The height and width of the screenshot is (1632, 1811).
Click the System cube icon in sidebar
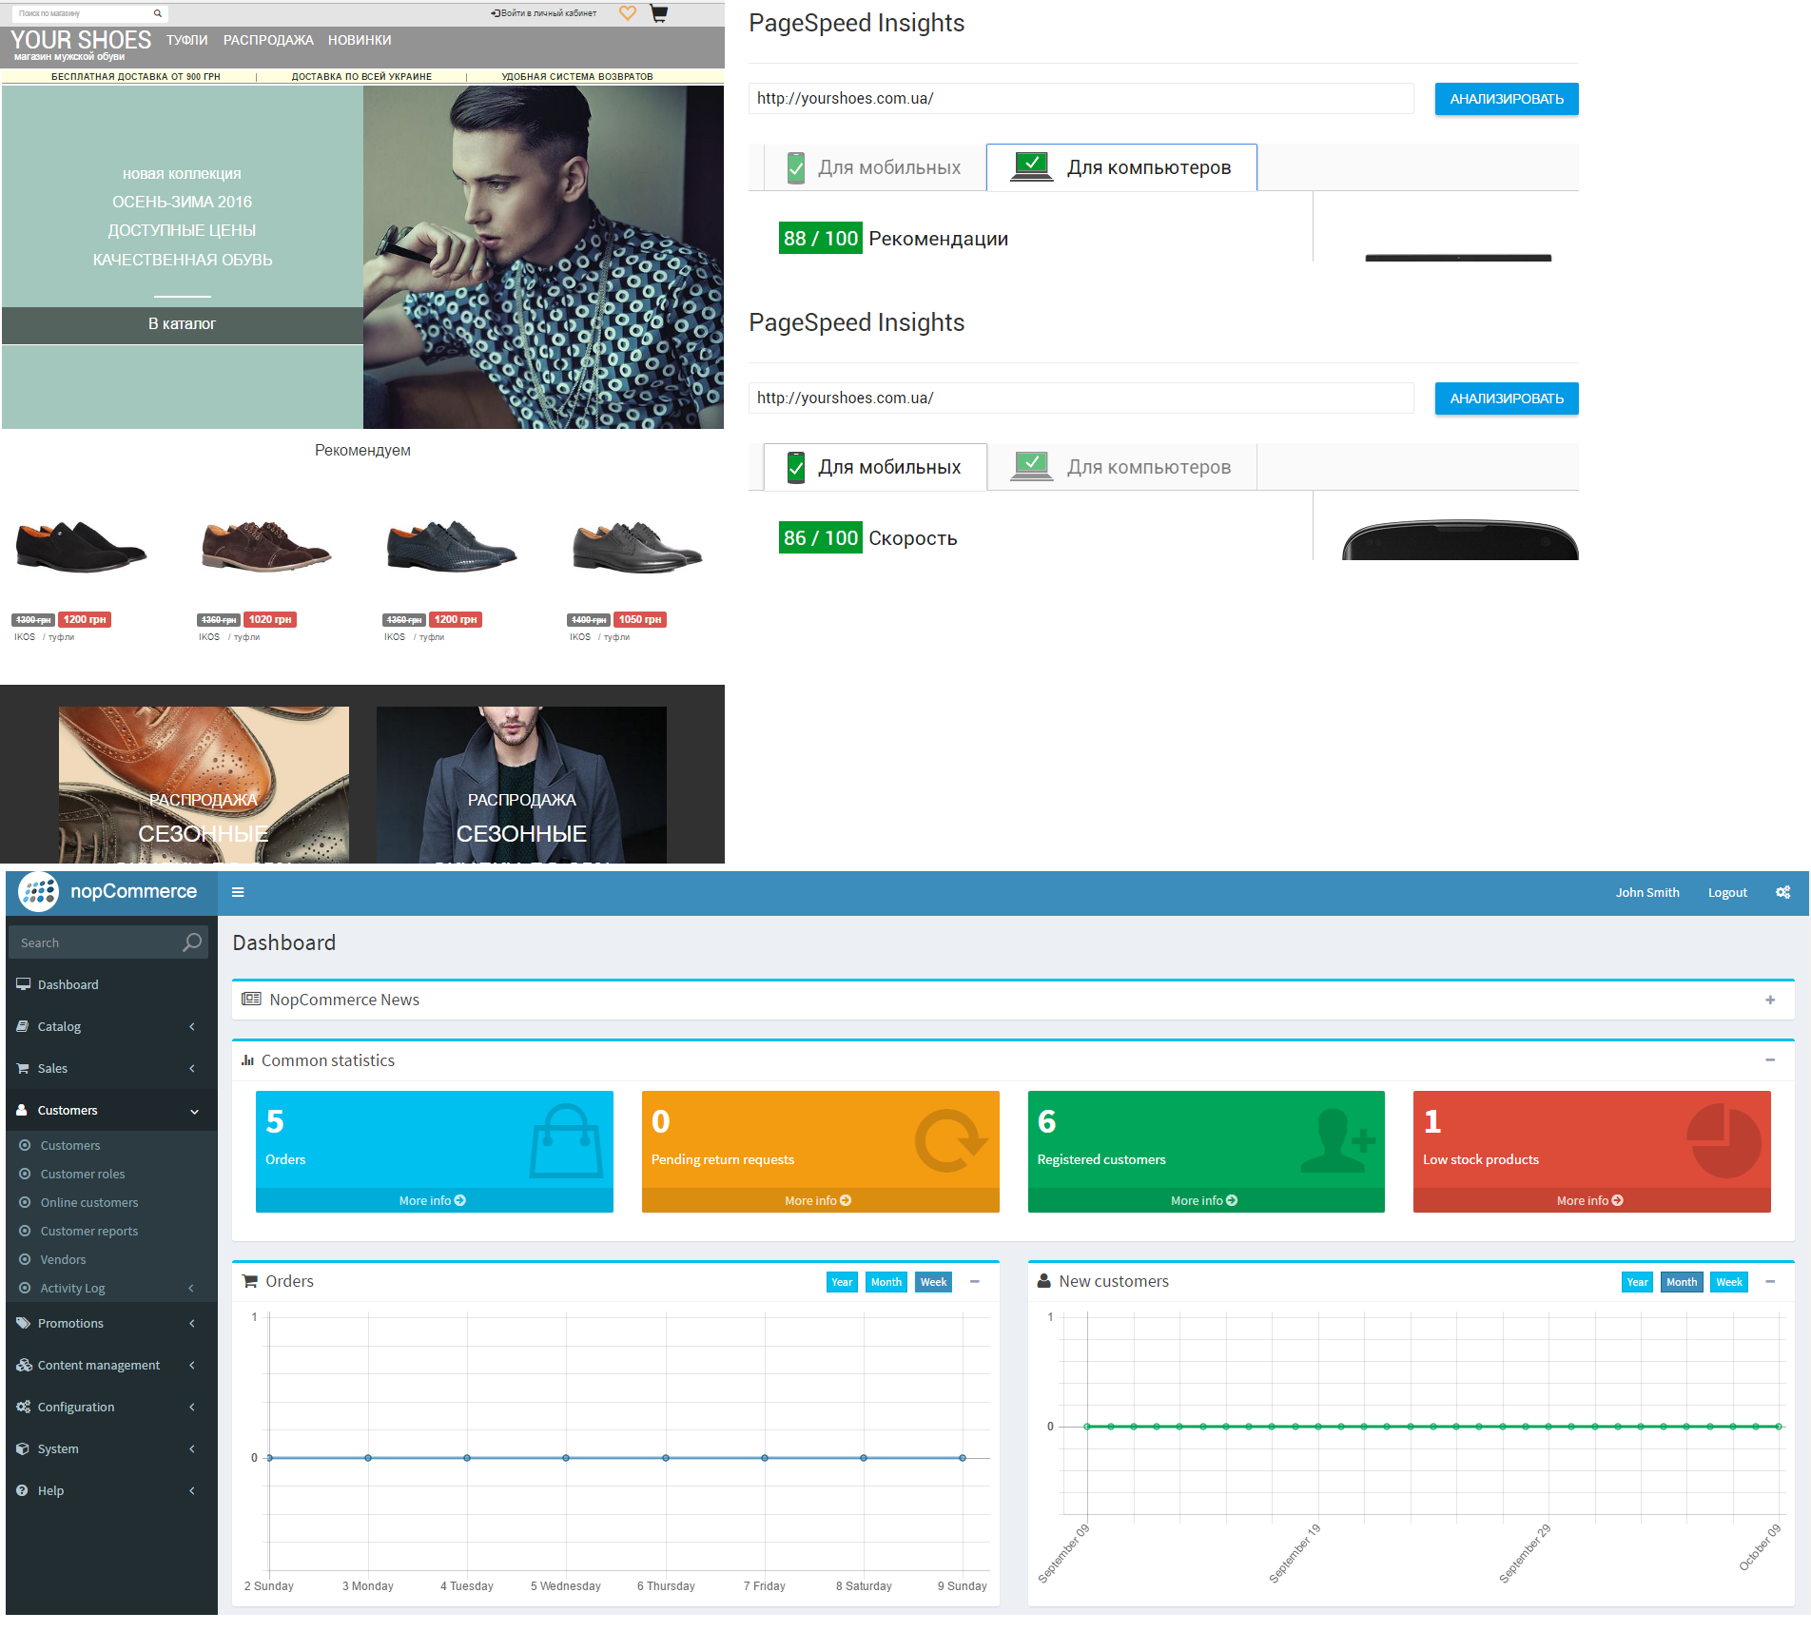(x=23, y=1448)
